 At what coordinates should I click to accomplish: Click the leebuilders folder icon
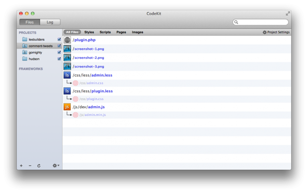coord(25,39)
